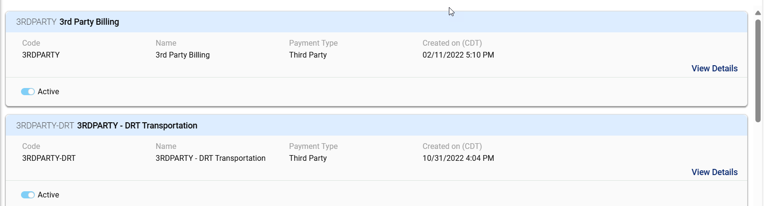764x206 pixels.
Task: Click Name value 3RDPARTY - DRT Transportation
Action: pyautogui.click(x=211, y=158)
